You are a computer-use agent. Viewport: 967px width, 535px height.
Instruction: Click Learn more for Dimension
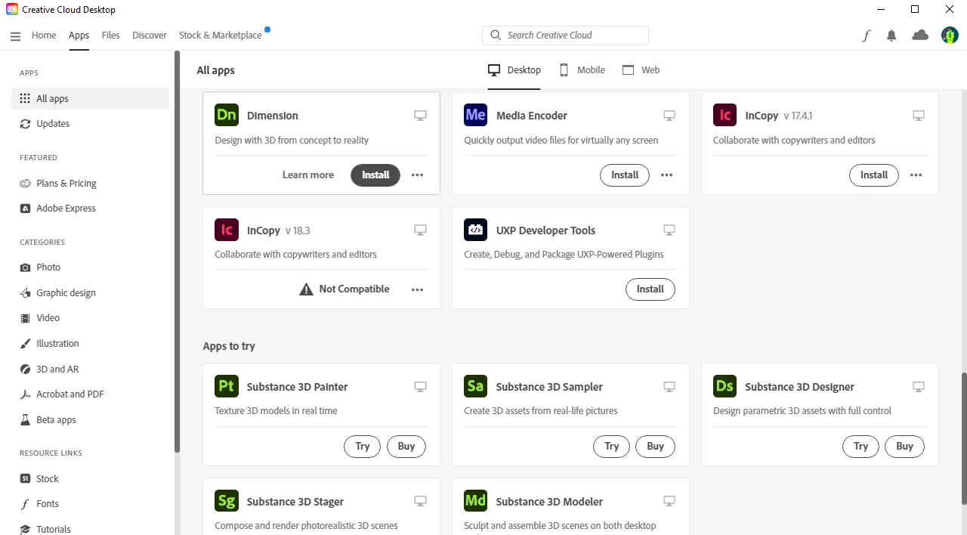[308, 175]
